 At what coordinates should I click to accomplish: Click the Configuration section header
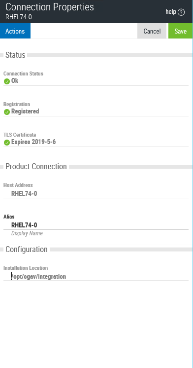coord(27,249)
